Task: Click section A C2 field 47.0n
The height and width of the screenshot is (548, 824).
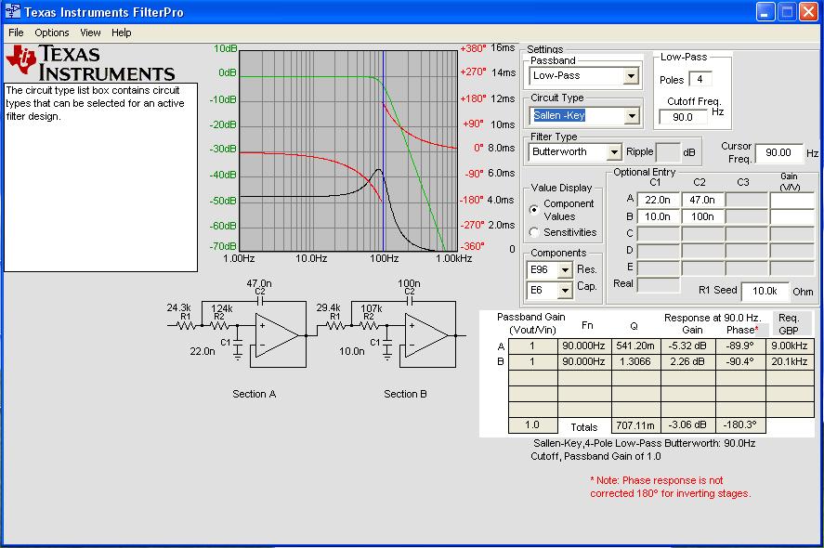Action: point(702,200)
